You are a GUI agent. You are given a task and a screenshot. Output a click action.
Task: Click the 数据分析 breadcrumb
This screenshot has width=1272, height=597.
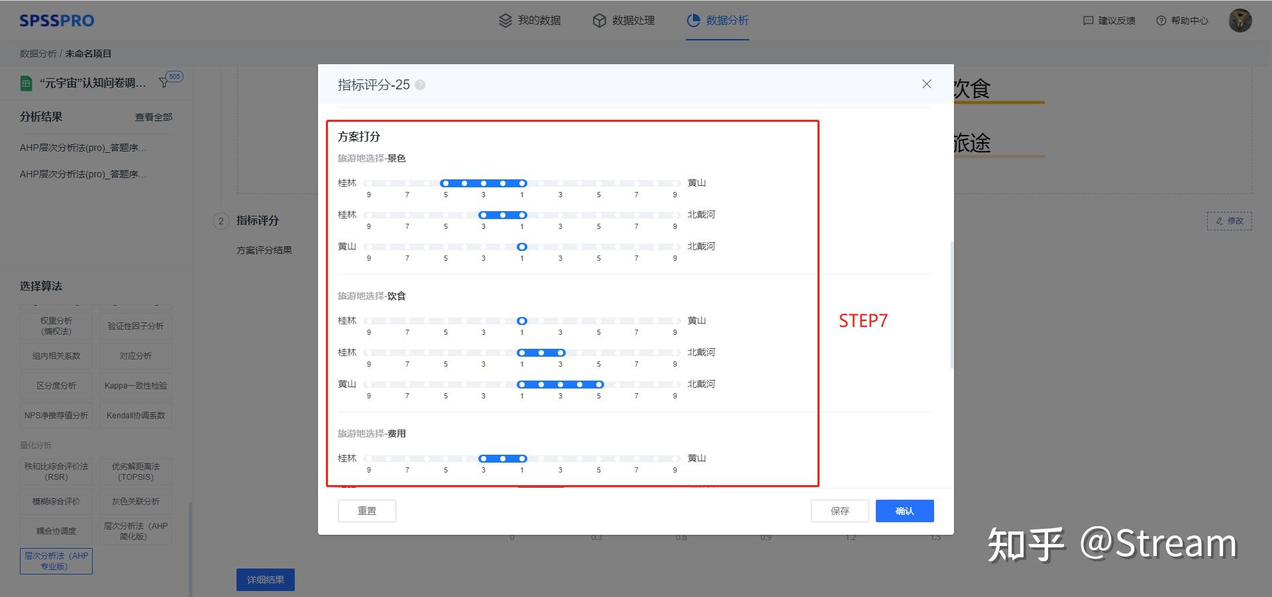tap(38, 54)
